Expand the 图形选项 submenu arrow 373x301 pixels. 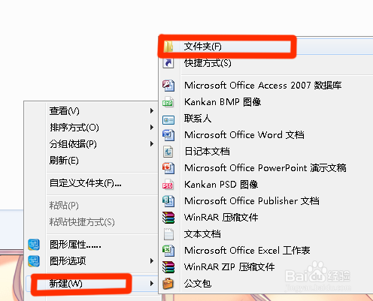(x=151, y=261)
